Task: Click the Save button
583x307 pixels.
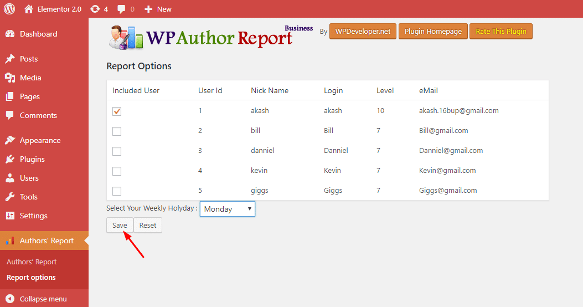Action: [x=120, y=225]
